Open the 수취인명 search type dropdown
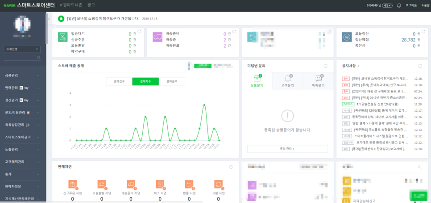This screenshot has height=203, width=431. click(22, 49)
